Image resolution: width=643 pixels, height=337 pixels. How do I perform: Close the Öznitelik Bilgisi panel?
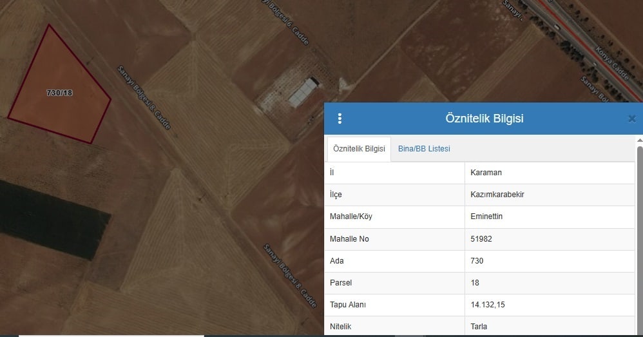click(632, 119)
